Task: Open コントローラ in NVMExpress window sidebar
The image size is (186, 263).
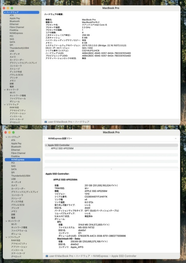Action: click(x=17, y=195)
